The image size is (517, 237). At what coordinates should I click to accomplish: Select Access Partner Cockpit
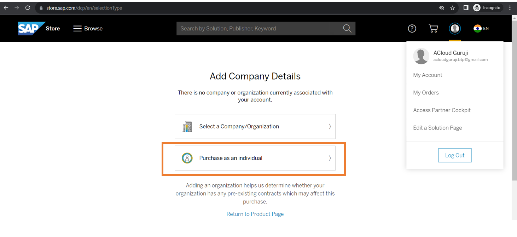click(442, 110)
